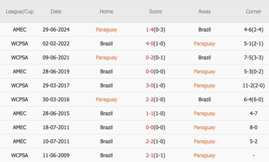Open the 2-1(1-1) score from 11-06-2009

pyautogui.click(x=155, y=156)
